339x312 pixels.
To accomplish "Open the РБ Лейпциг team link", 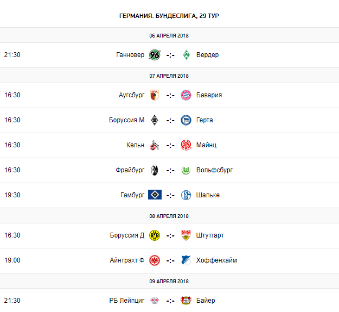I will 127,301.
